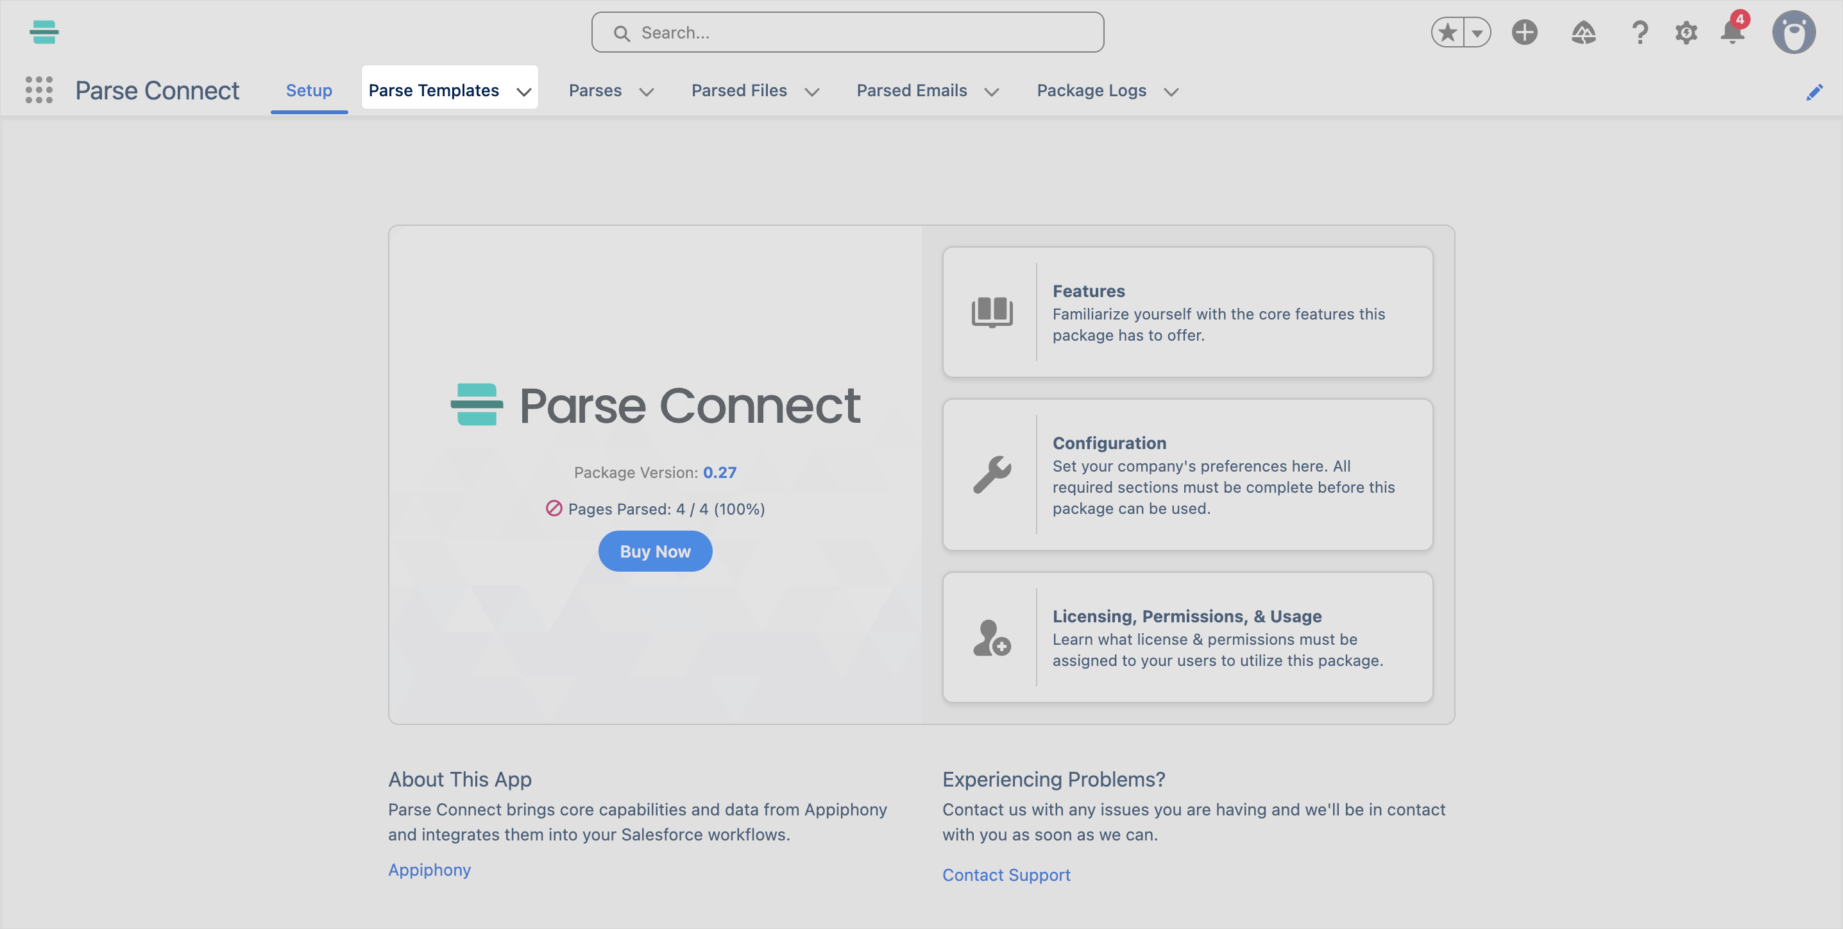
Task: Click the Favorites star icon
Action: tap(1447, 32)
